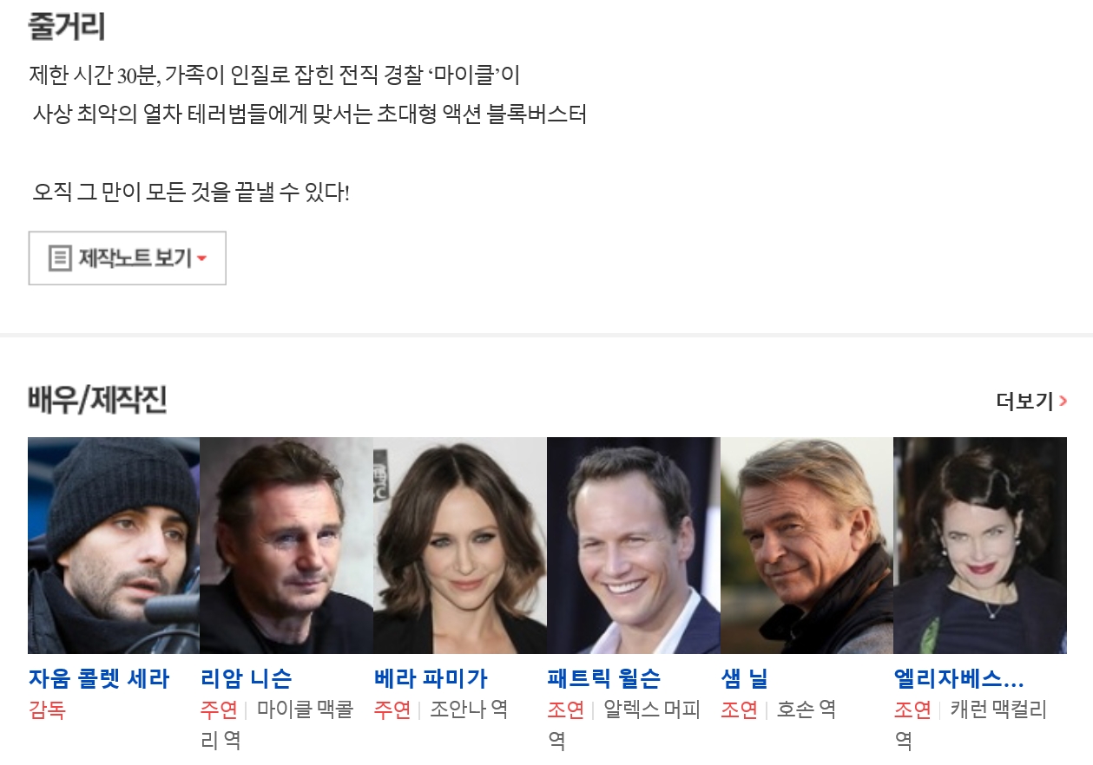The width and height of the screenshot is (1093, 765).
Task: Click the 감독 role label under the director
Action: (47, 709)
